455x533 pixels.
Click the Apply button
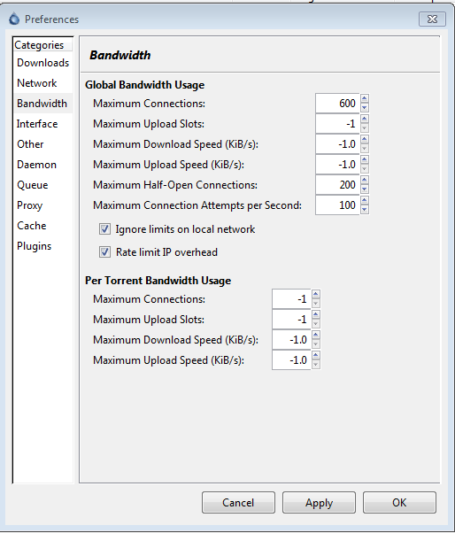(319, 502)
